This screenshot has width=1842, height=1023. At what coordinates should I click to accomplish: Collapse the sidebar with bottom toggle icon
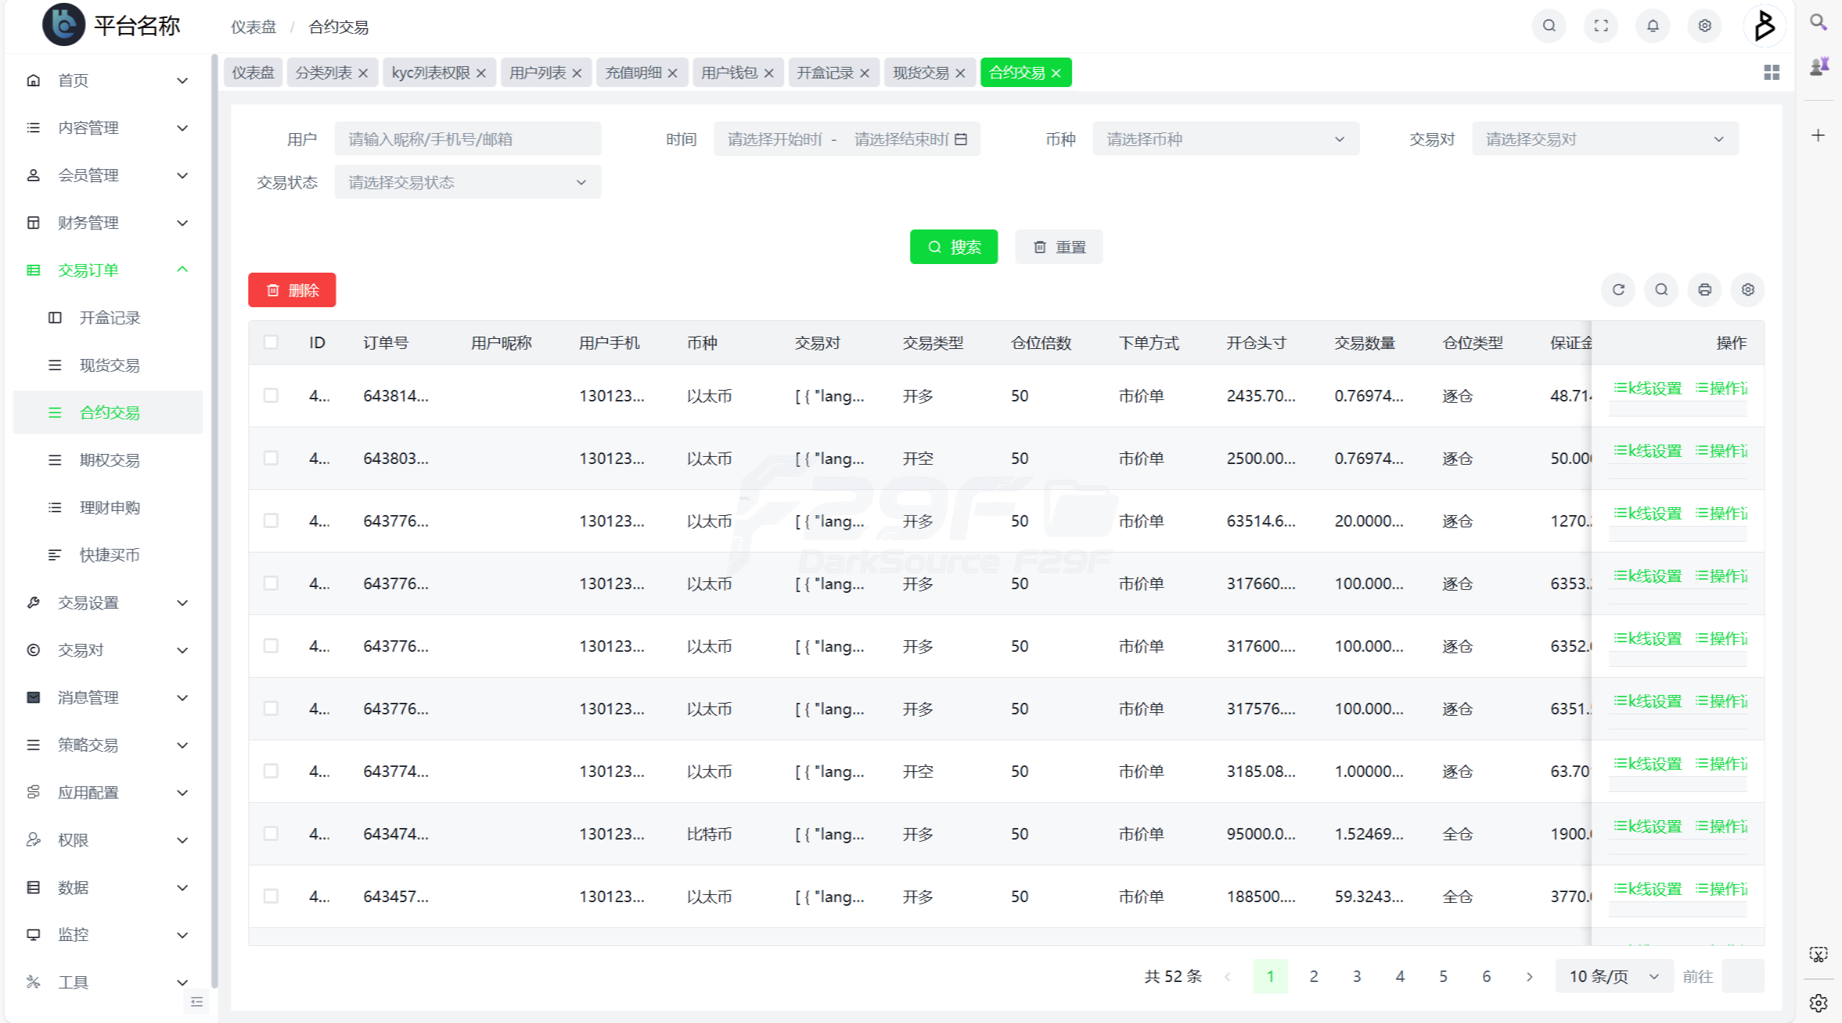coord(196,1001)
